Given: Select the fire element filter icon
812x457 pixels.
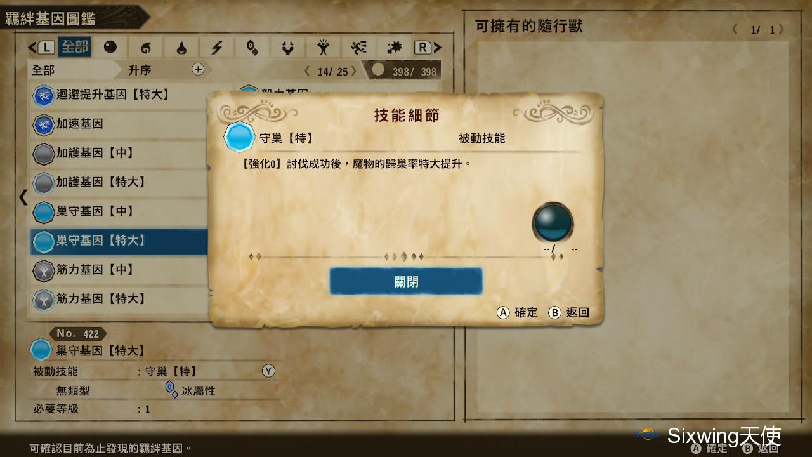Looking at the screenshot, I should point(146,48).
